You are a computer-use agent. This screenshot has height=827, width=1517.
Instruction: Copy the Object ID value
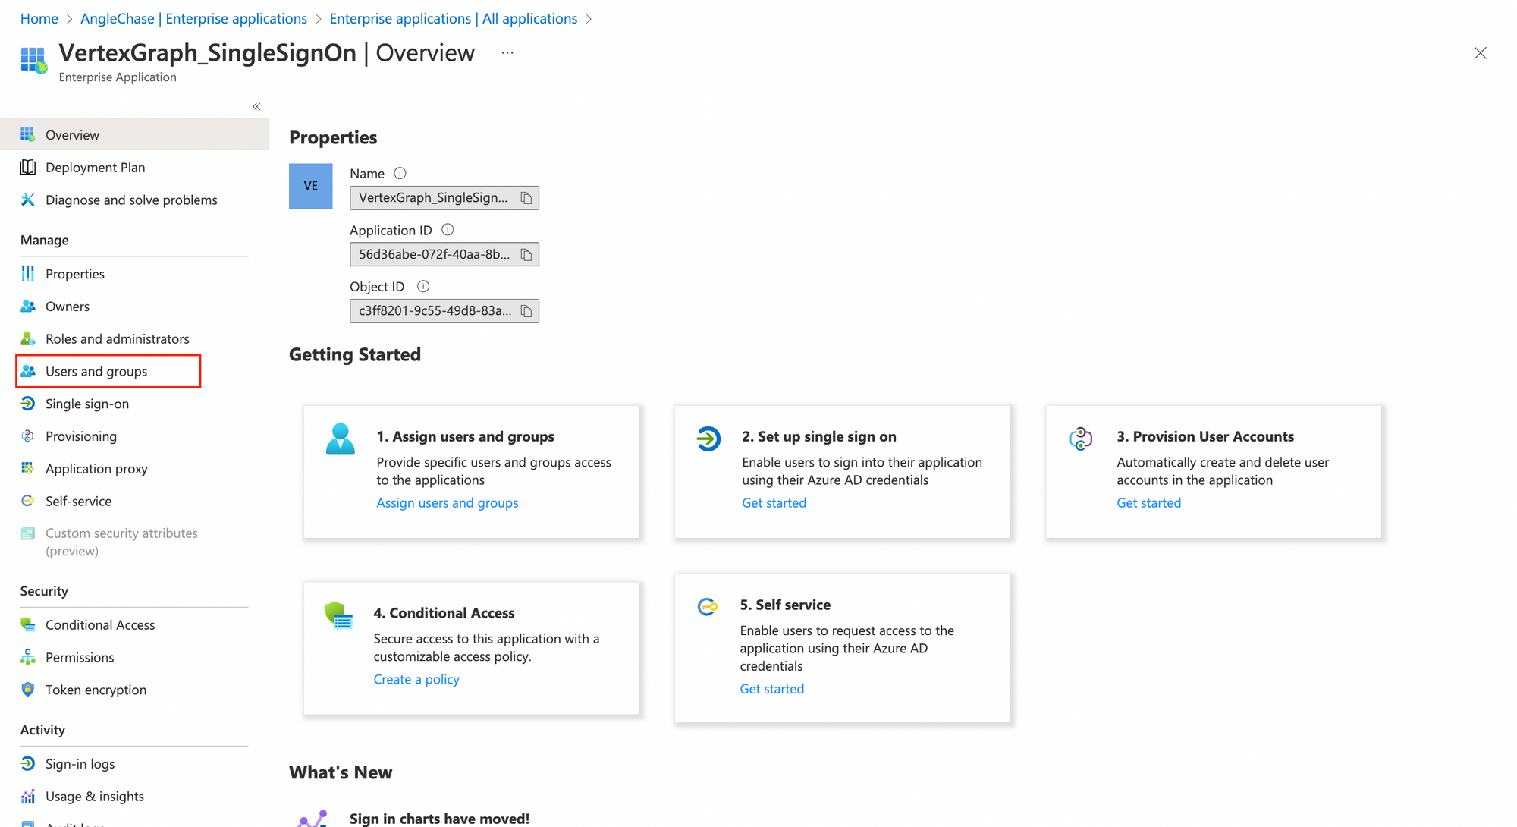526,311
